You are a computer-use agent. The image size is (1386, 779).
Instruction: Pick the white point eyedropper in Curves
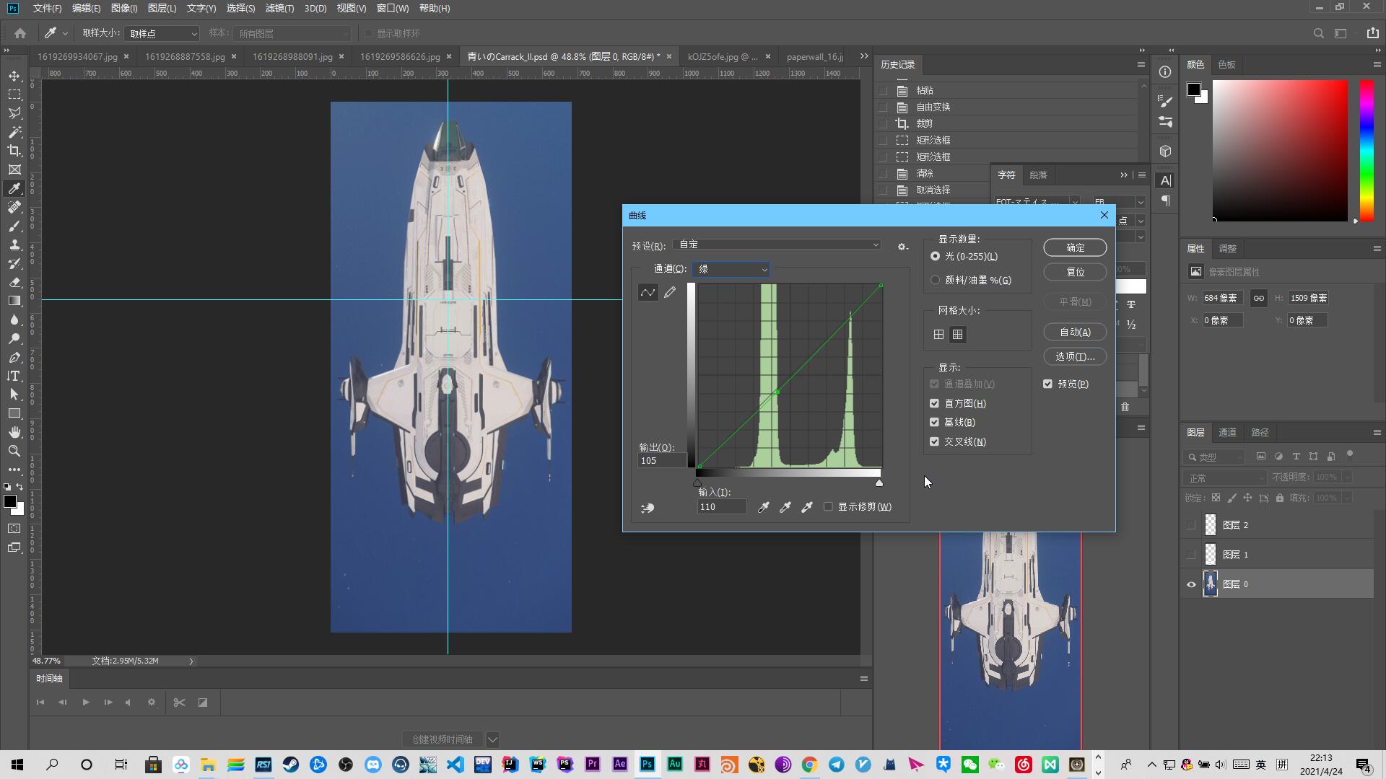coord(807,507)
